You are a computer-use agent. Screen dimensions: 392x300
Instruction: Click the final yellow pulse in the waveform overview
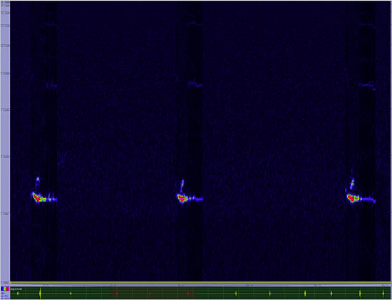click(383, 294)
